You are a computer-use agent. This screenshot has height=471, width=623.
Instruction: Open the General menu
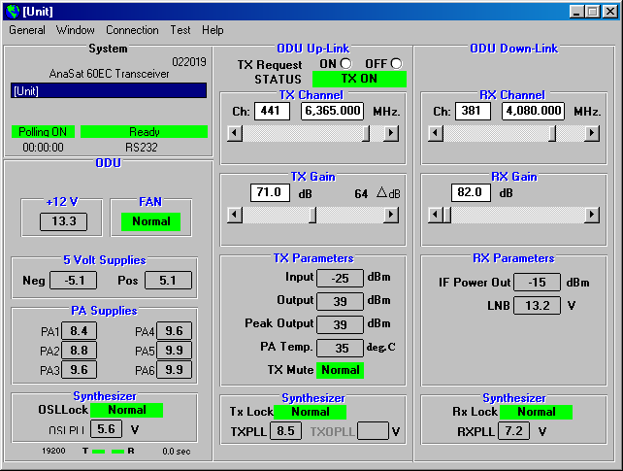[x=27, y=30]
